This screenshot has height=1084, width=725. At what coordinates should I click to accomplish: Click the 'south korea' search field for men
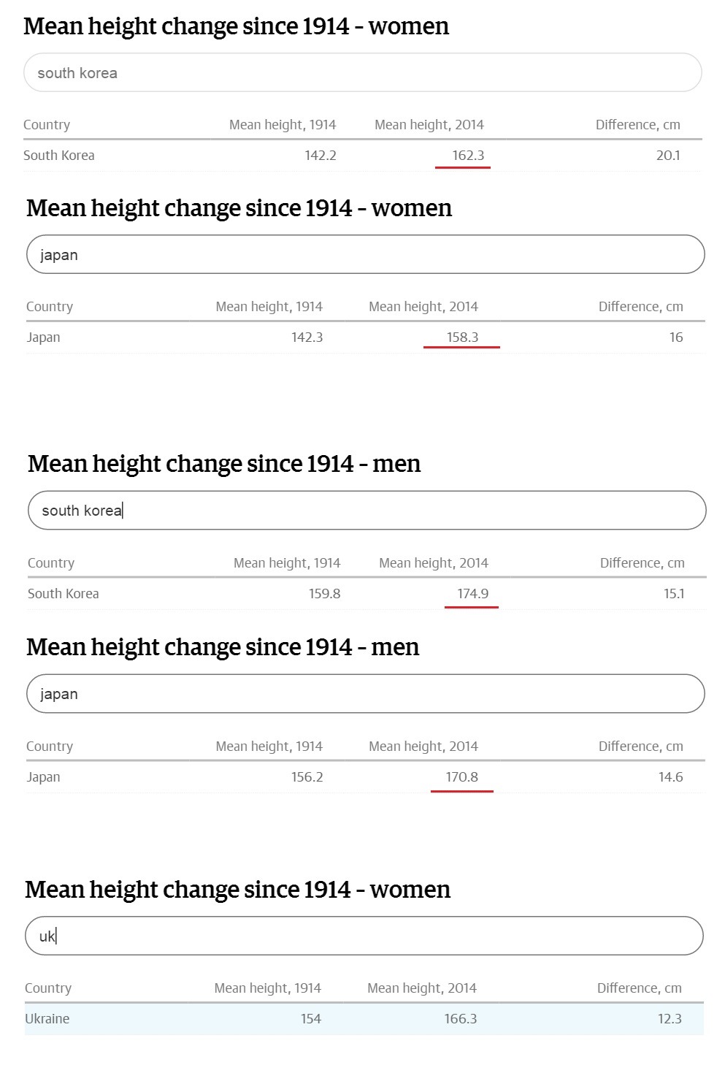367,510
